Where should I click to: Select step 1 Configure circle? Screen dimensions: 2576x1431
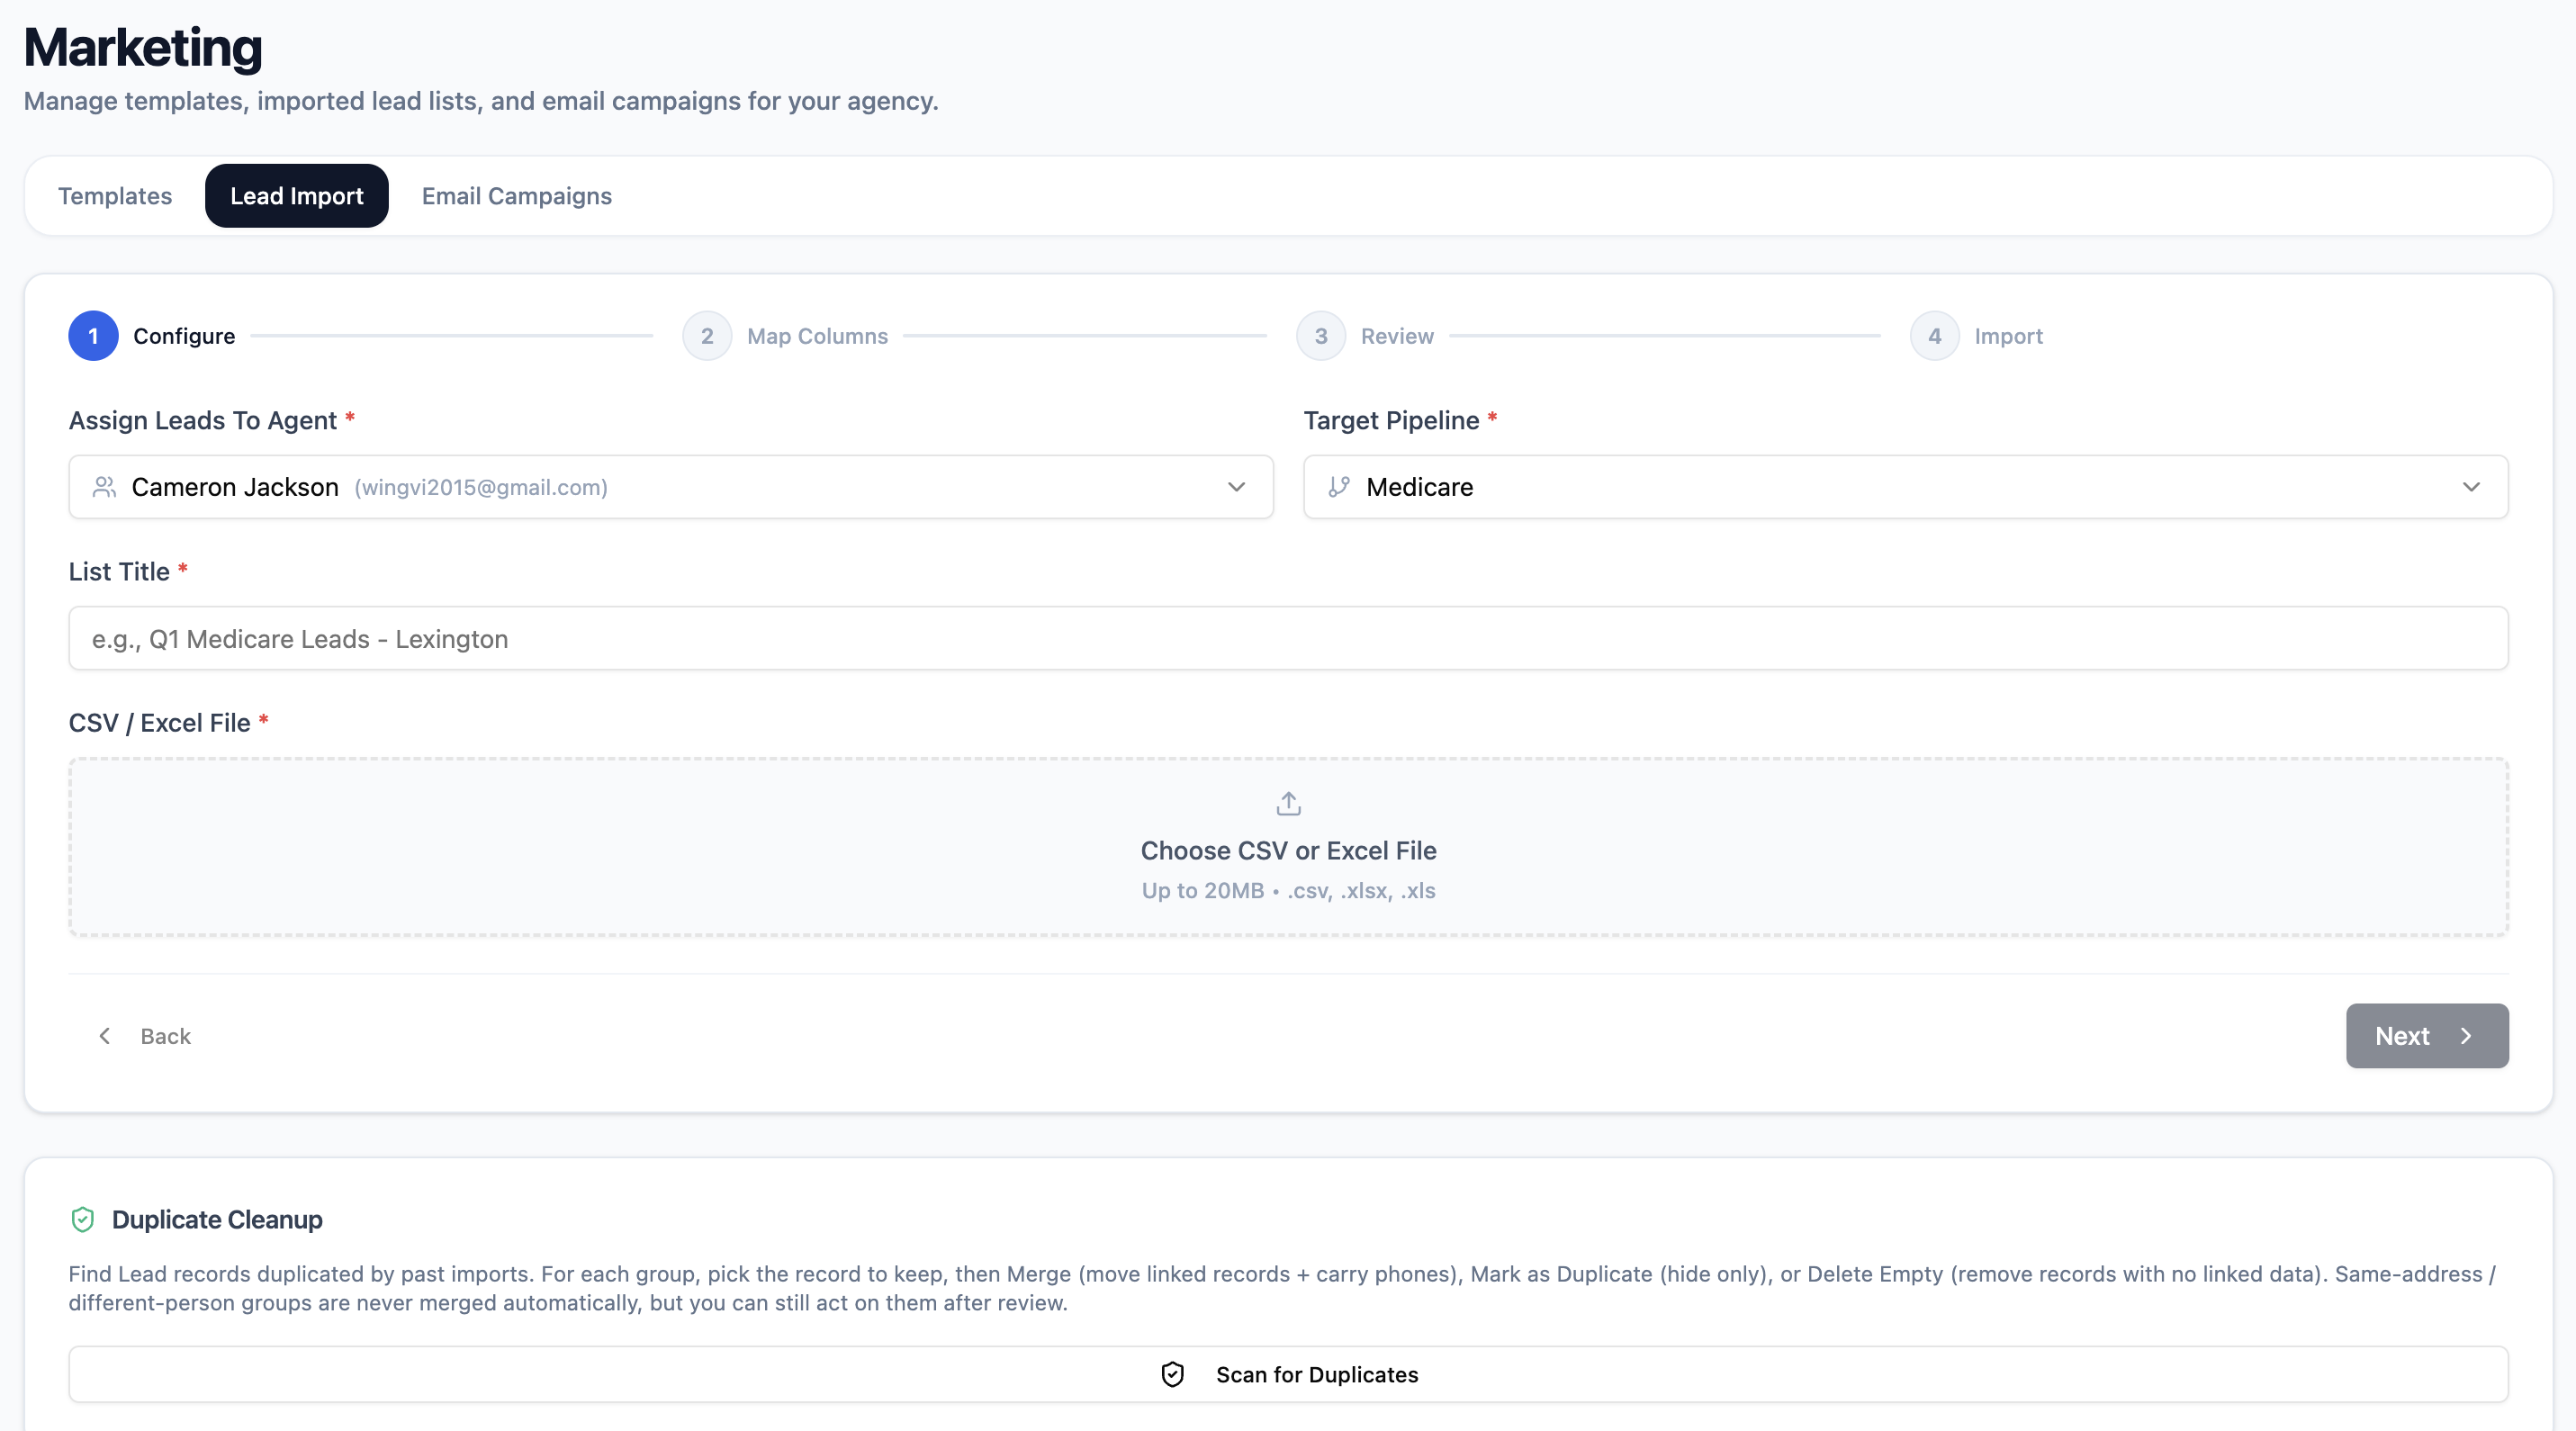[x=93, y=336]
